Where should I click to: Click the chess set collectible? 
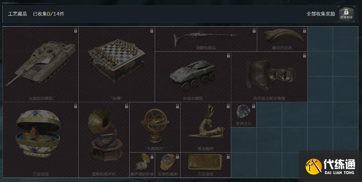click(117, 64)
